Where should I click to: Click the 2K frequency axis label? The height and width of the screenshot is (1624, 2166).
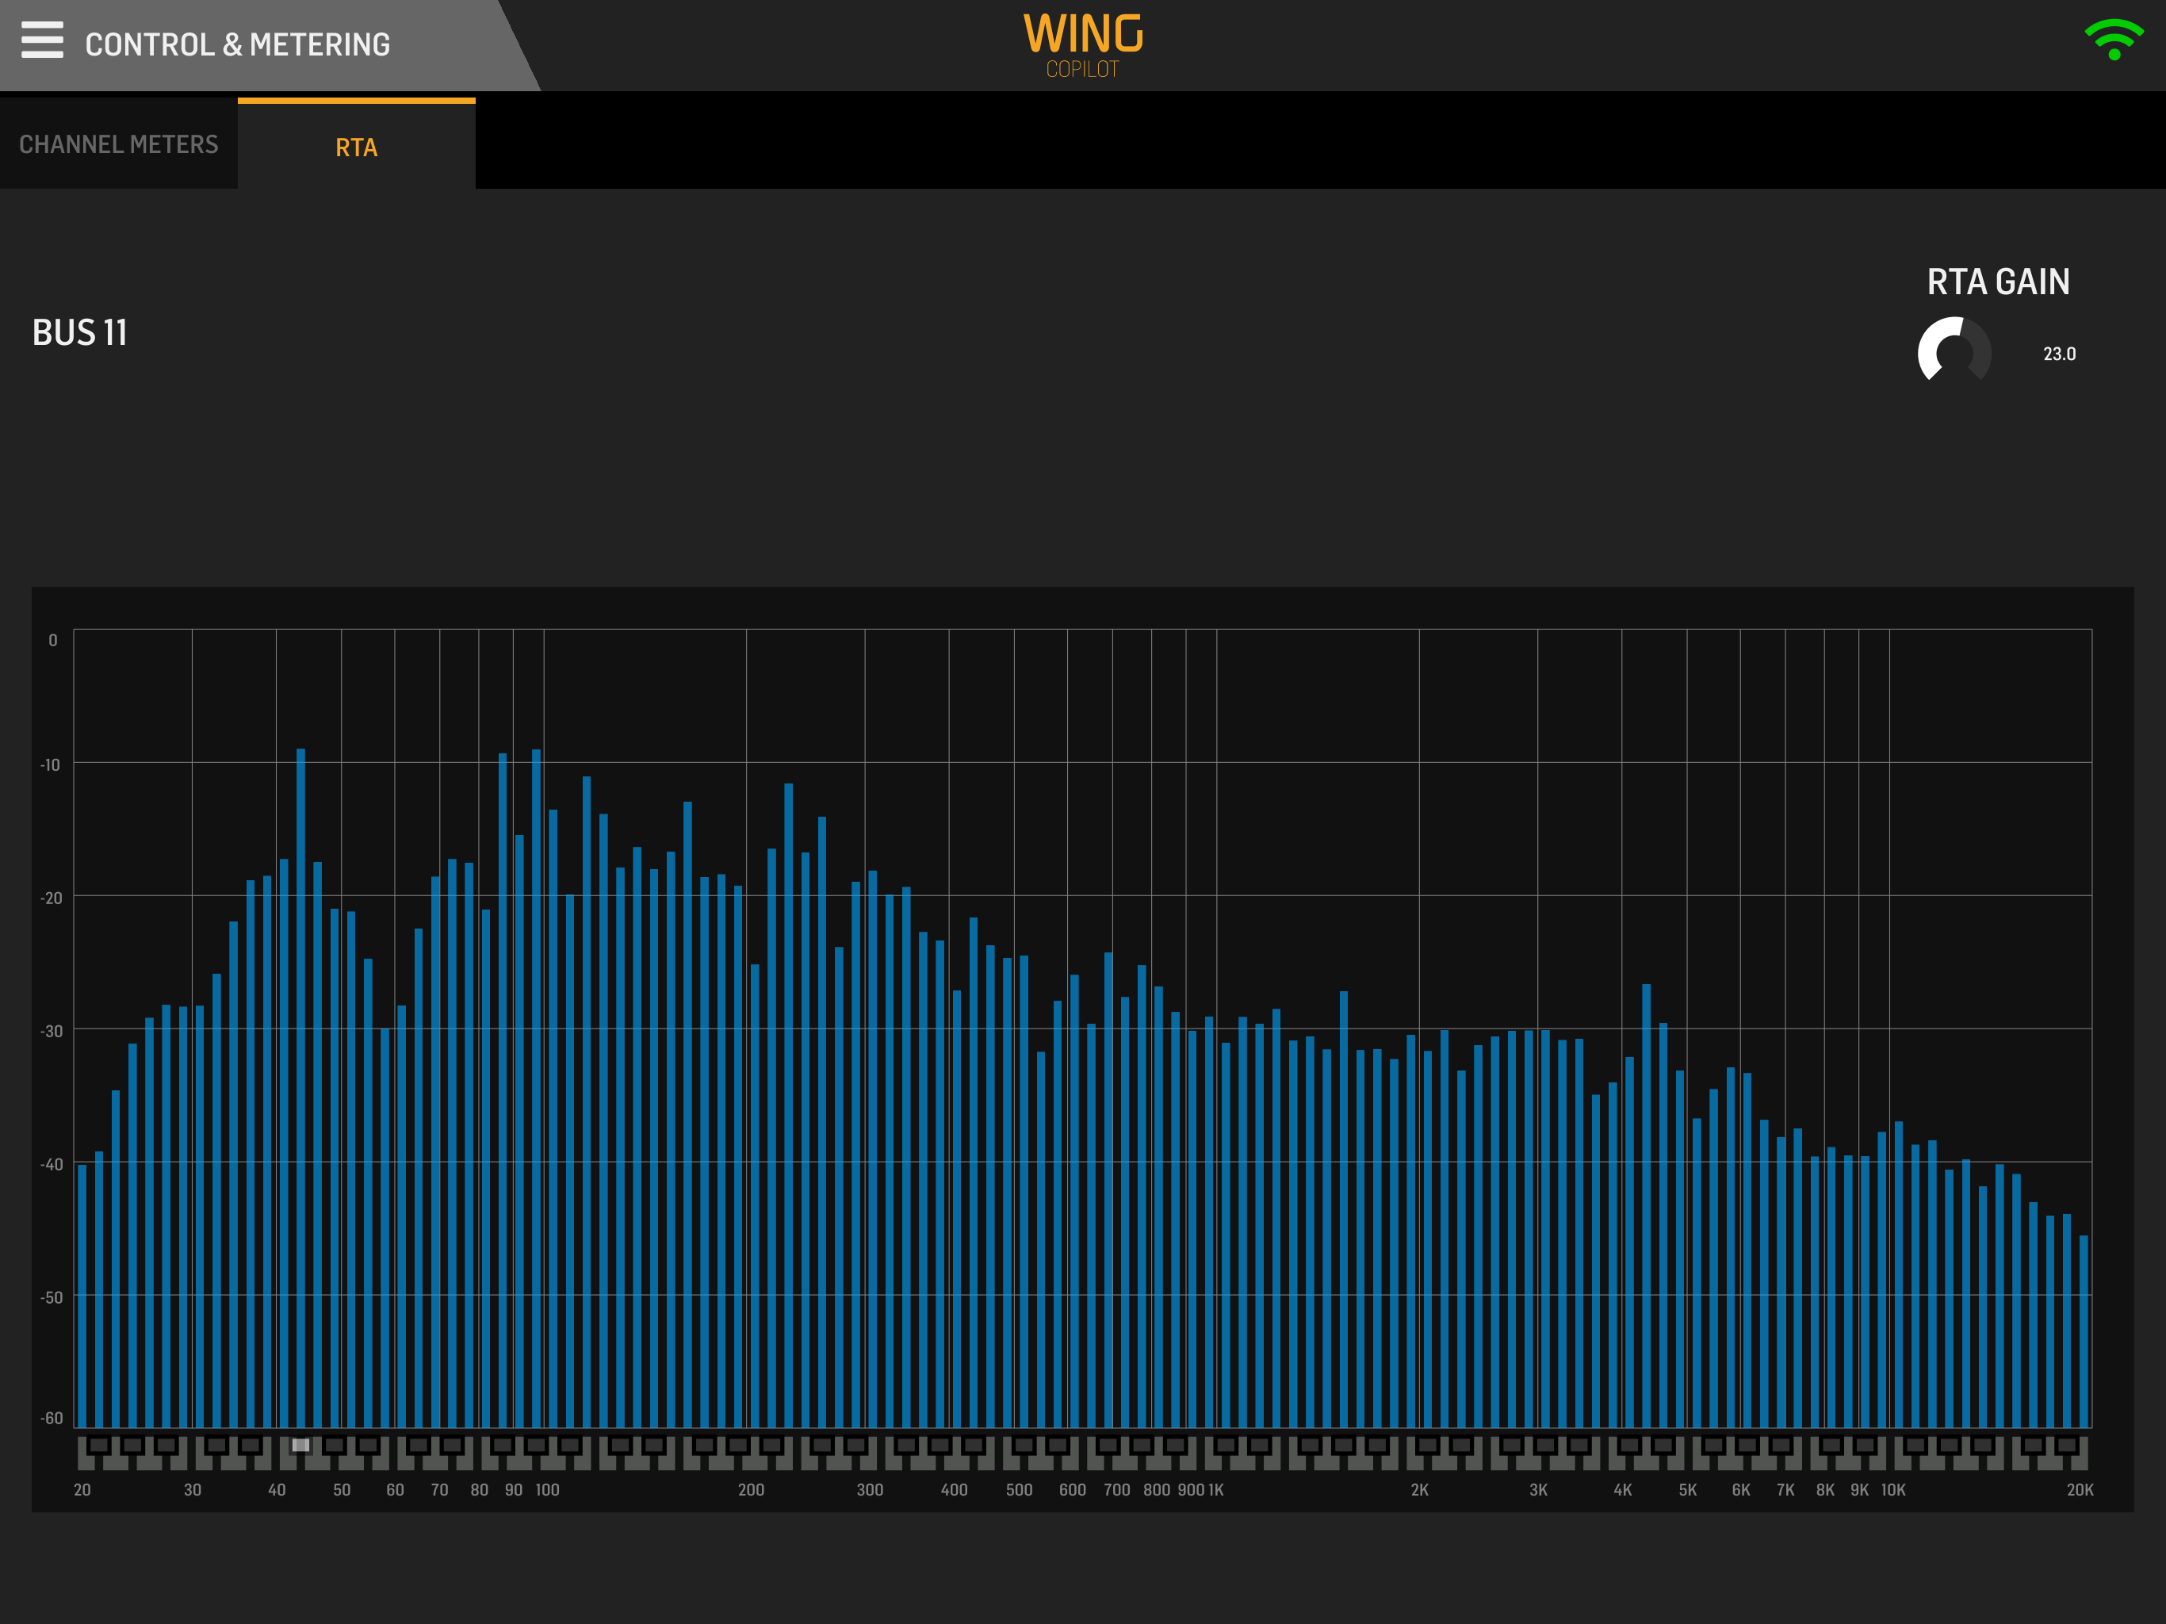coord(1419,1490)
